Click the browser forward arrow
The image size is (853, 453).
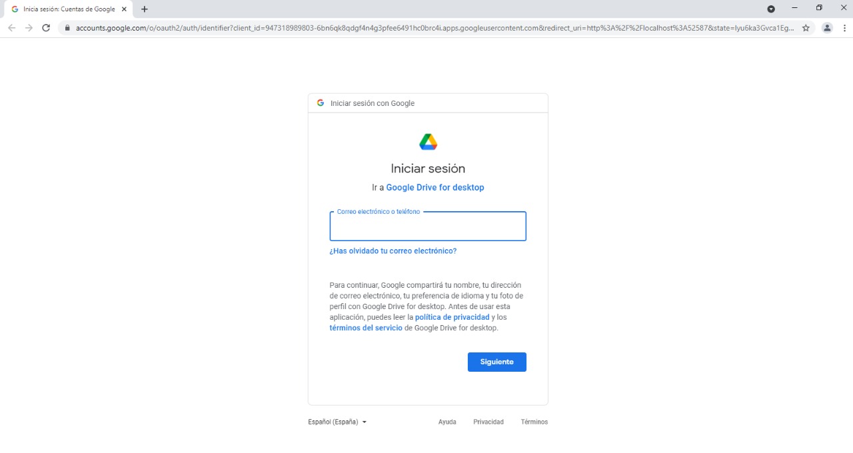29,28
